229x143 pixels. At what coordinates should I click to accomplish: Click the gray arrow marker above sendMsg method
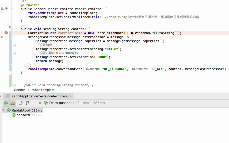[10, 27]
